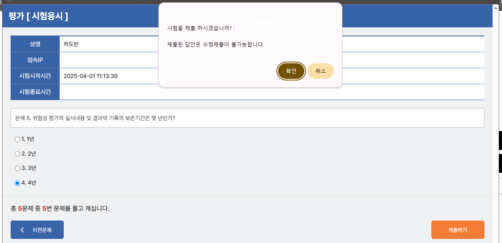
Task: Click the start time 2025-04-01 11:13:39
Action: click(91, 76)
